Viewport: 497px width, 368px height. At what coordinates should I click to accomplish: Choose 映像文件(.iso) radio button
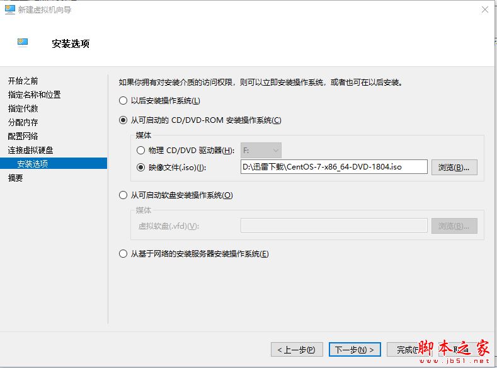click(x=140, y=167)
